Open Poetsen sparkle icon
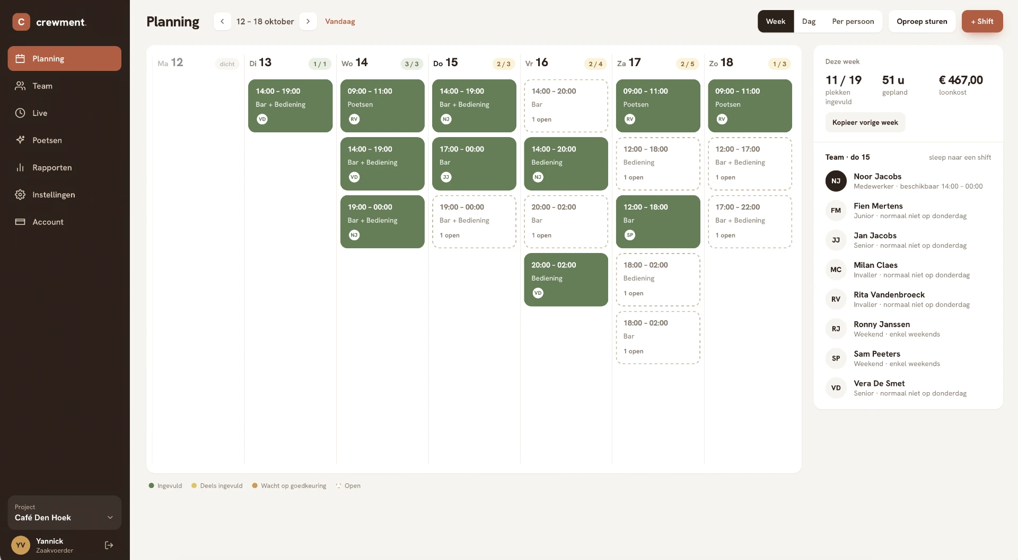This screenshot has width=1018, height=560. pos(20,140)
